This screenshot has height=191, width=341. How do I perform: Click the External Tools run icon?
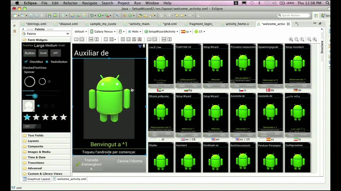(107, 15)
